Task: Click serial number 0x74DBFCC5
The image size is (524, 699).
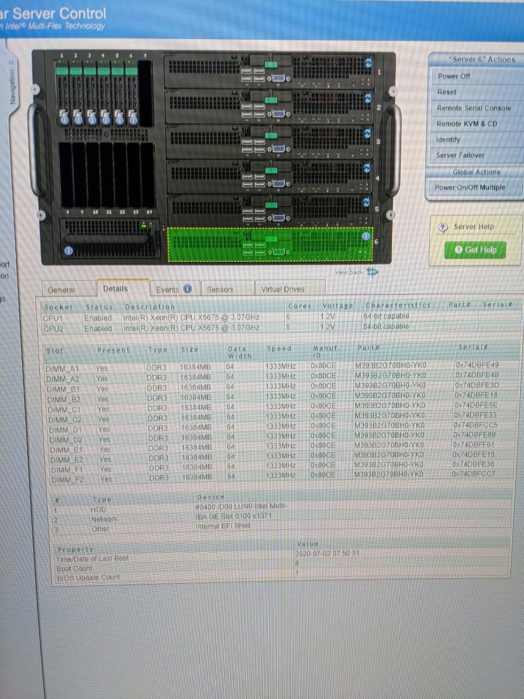Action: pyautogui.click(x=476, y=425)
